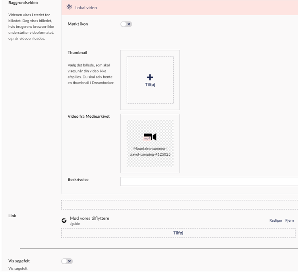Open the Mød vores tilflyttere link entry
The image size is (298, 273).
tap(89, 218)
